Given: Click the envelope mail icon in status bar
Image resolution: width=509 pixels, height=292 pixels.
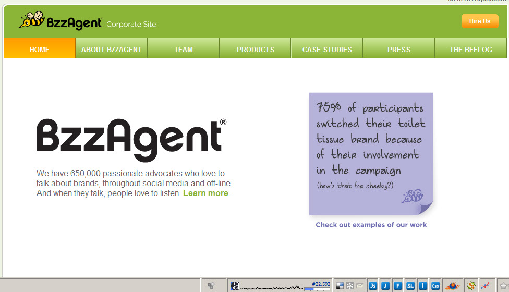Looking at the screenshot, I should click(359, 285).
